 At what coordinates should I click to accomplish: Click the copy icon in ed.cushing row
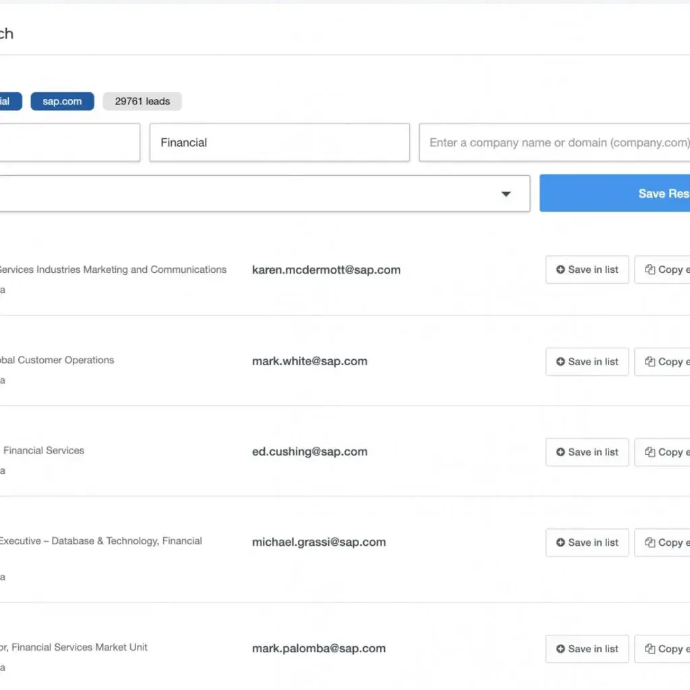pyautogui.click(x=650, y=452)
